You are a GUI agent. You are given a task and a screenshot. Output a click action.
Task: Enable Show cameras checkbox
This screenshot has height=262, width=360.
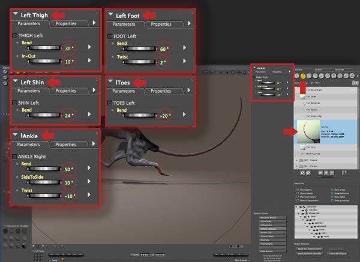point(298,193)
